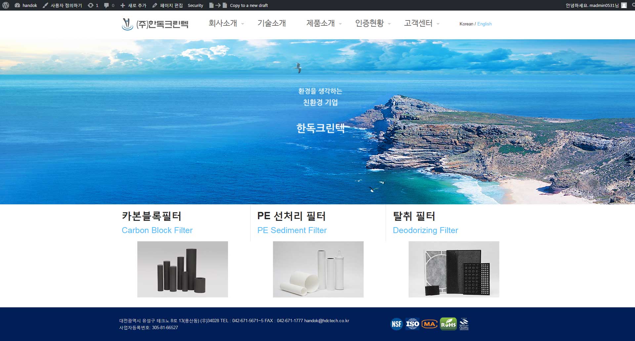635x341 pixels.
Task: Click Copy to a new draft
Action: pyautogui.click(x=249, y=5)
